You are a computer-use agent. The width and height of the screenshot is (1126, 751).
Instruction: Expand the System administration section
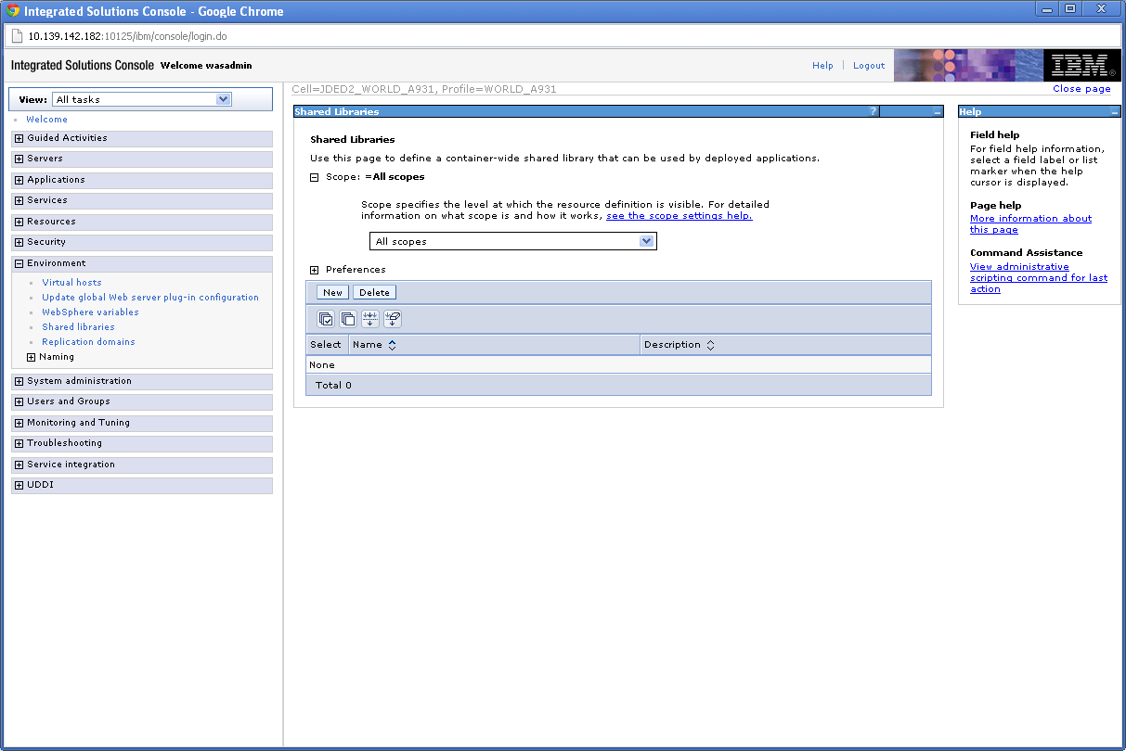19,381
